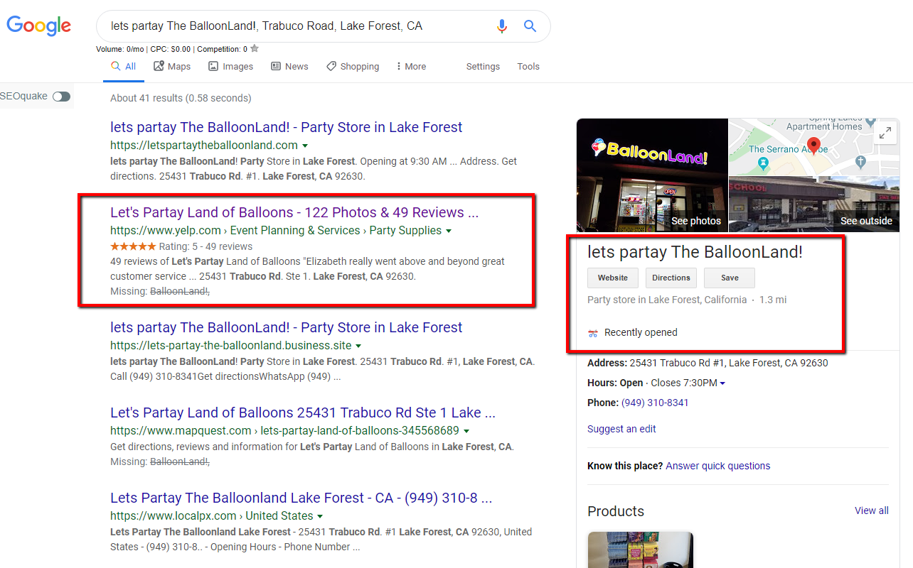Click View all products link
The height and width of the screenshot is (568, 913).
tap(872, 510)
